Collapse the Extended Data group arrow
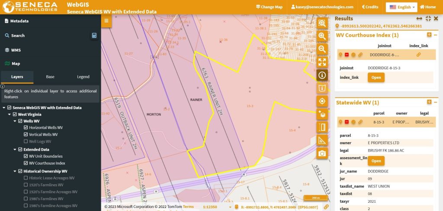 pos(15,149)
